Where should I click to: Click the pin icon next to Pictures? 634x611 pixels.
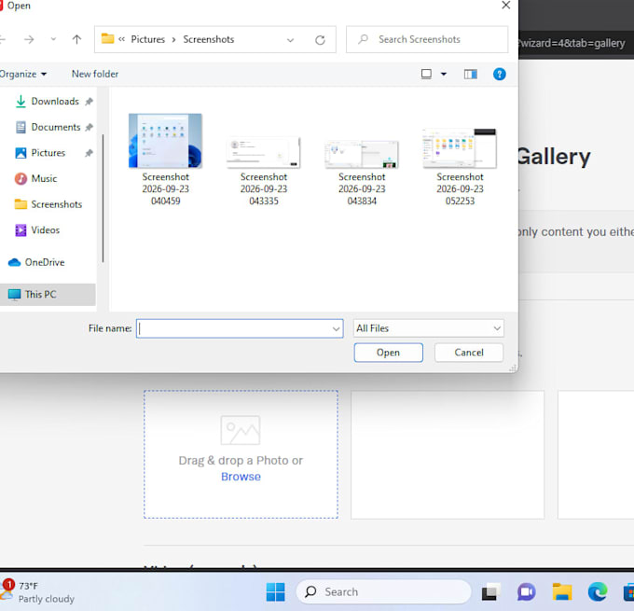point(89,153)
